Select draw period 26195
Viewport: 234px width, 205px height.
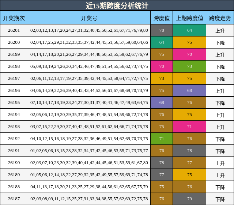click(14, 102)
